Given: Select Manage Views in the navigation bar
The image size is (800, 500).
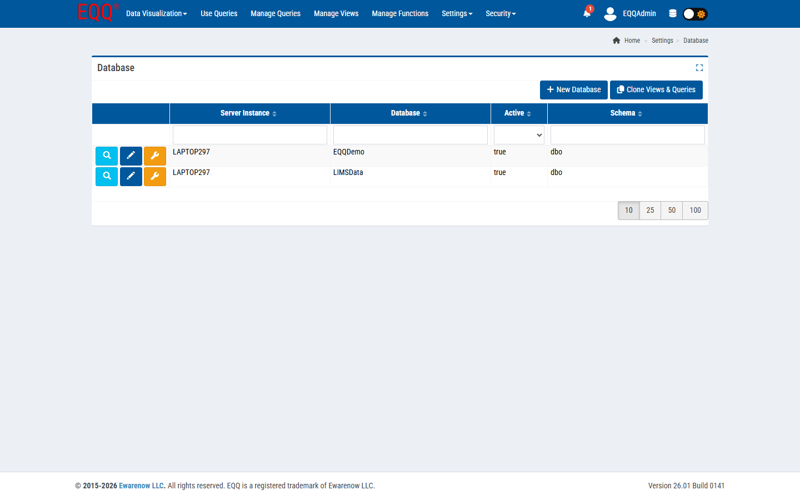Looking at the screenshot, I should 336,13.
